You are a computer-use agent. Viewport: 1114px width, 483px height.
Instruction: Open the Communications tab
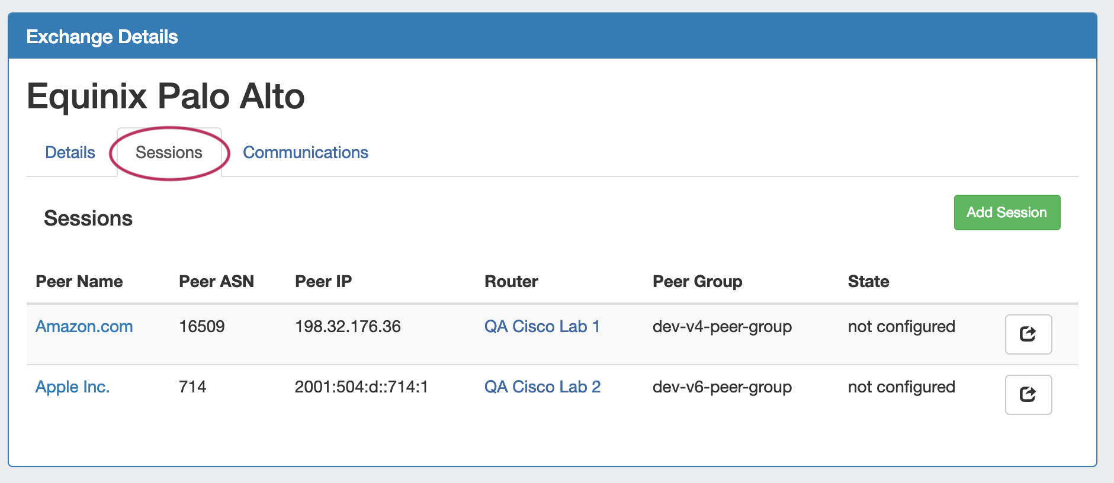pyautogui.click(x=306, y=153)
